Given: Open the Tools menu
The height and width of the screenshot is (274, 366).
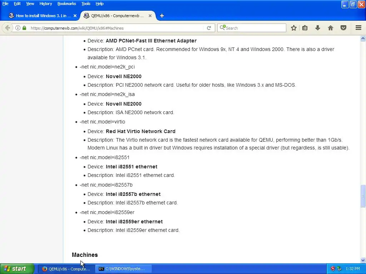Looking at the screenshot, I should coord(86,4).
